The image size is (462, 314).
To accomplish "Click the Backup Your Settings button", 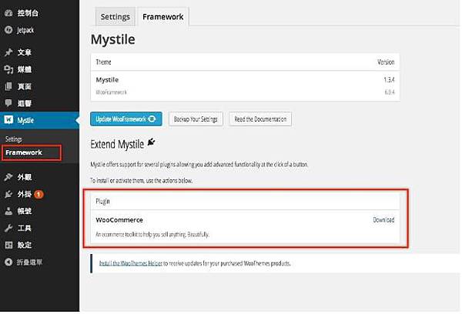I will point(196,119).
